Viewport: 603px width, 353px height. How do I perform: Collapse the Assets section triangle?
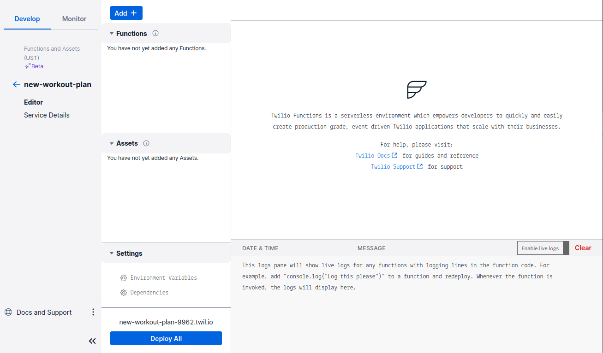[112, 143]
